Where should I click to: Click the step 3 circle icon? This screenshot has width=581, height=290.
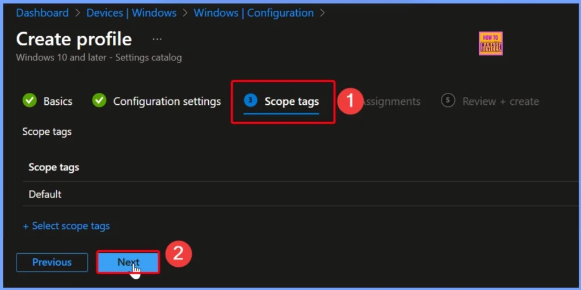tap(250, 100)
